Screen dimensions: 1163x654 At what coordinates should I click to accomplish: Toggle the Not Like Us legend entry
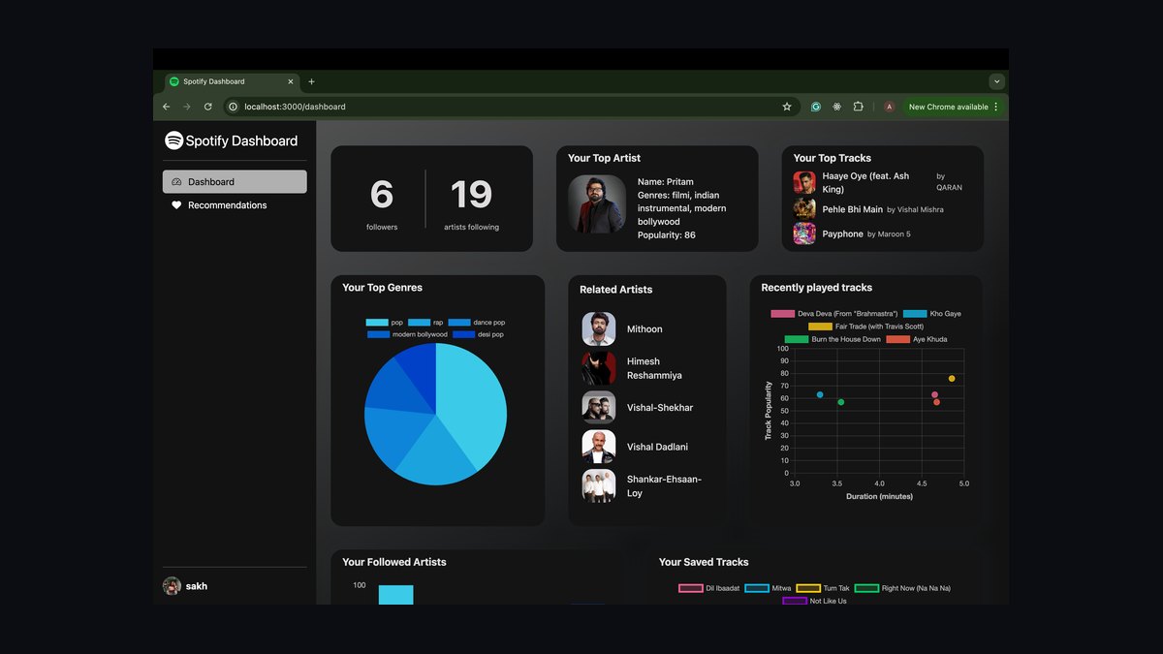pyautogui.click(x=814, y=601)
